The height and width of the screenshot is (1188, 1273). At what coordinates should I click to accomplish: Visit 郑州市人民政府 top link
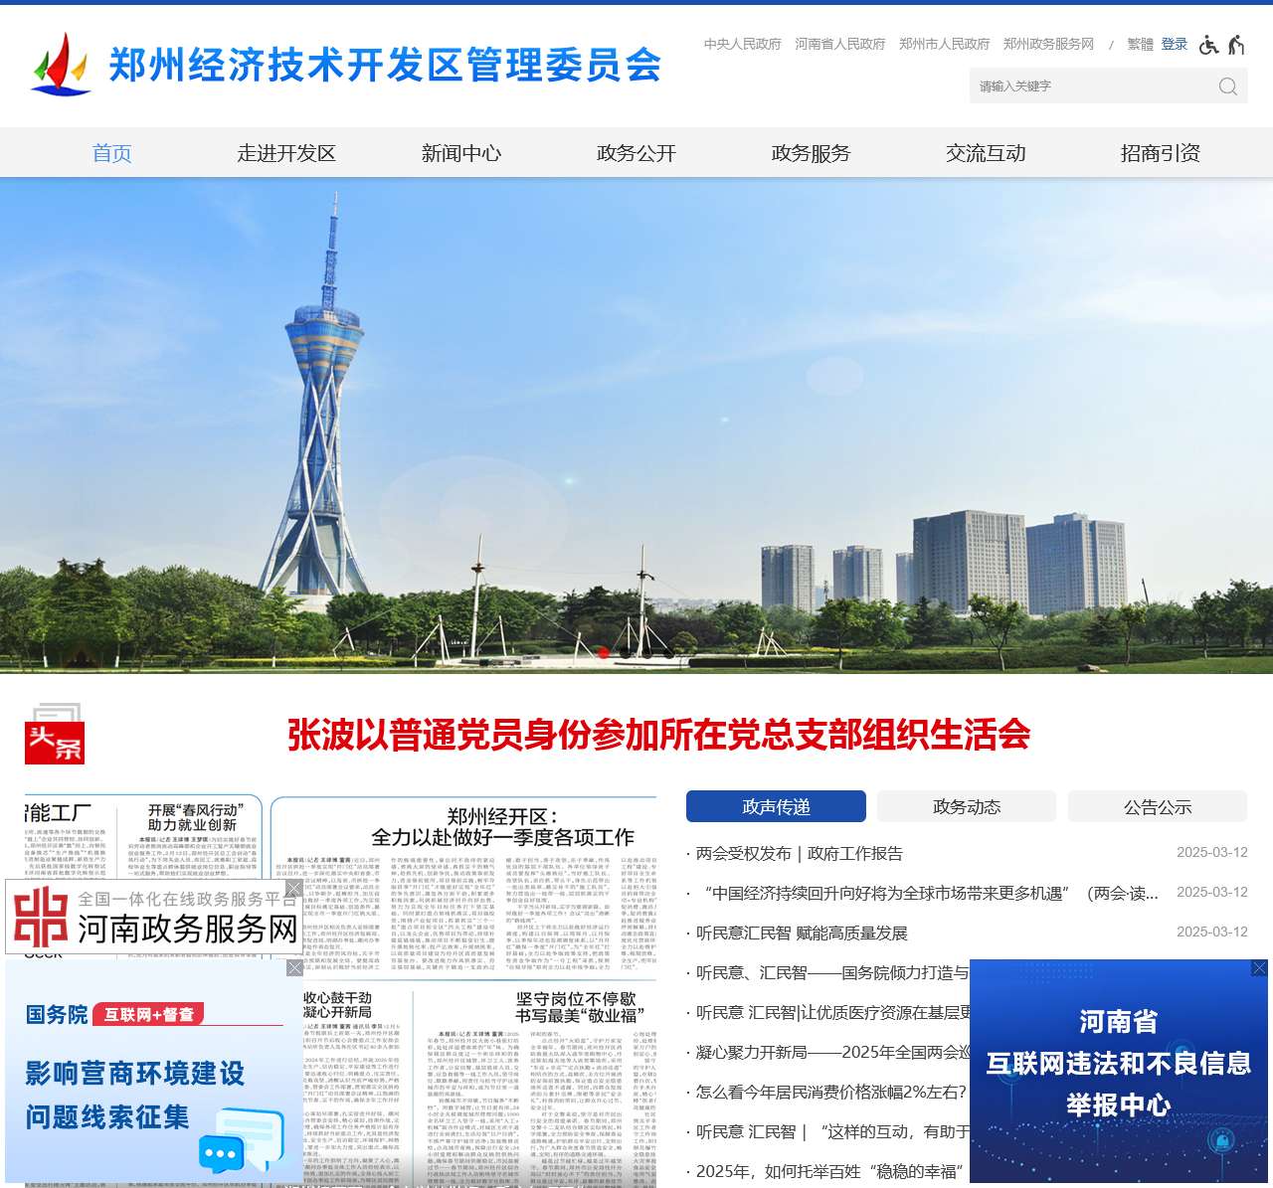point(945,44)
